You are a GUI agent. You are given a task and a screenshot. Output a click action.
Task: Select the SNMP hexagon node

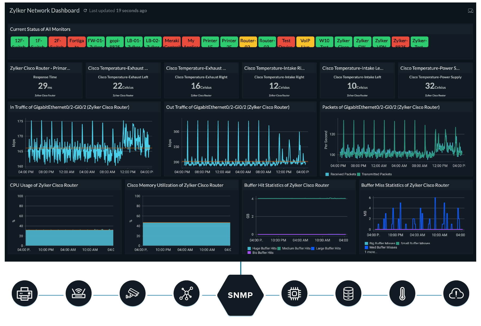(241, 295)
